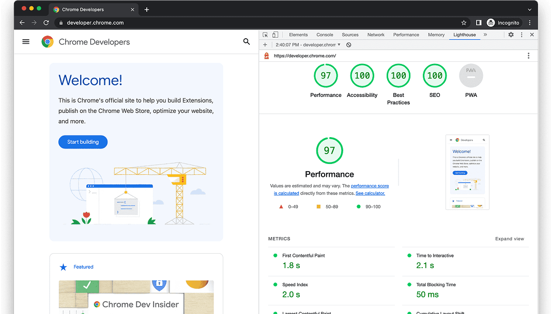Click the Lighthouse report URL text

coord(305,56)
